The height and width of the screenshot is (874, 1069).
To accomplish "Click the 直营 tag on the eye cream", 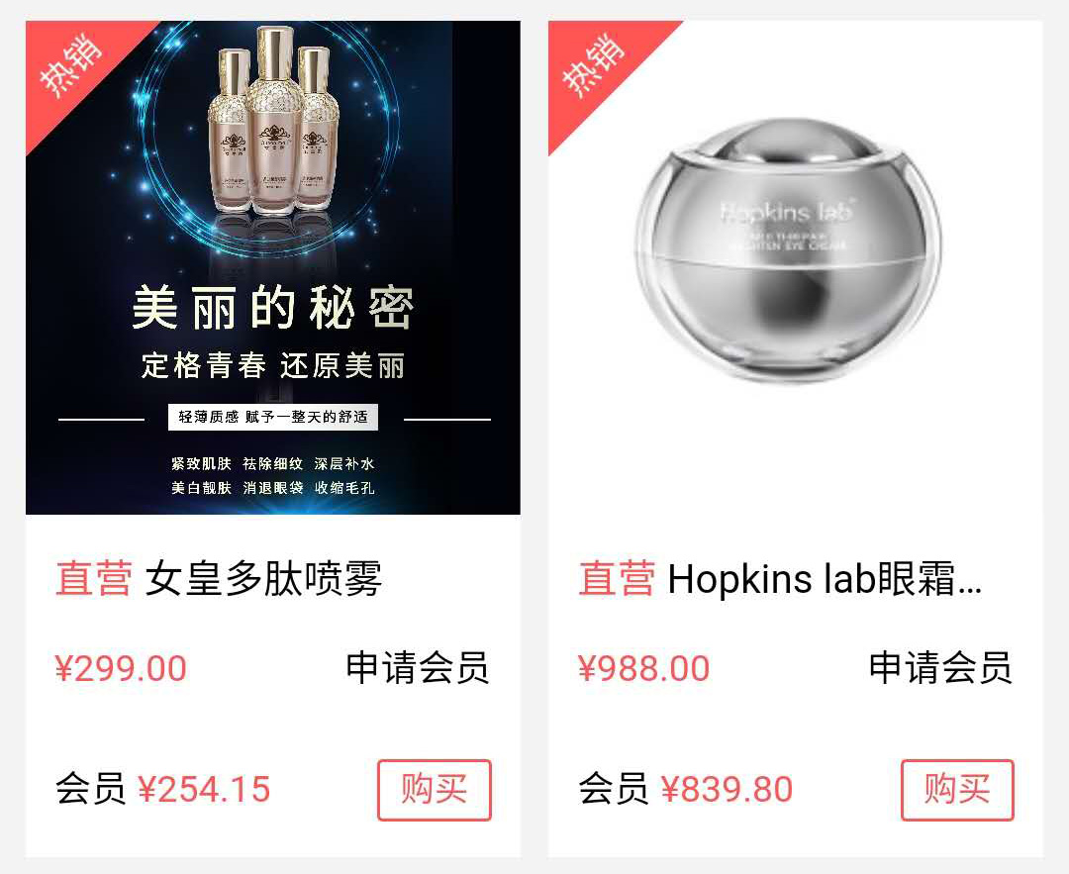I will [x=617, y=578].
